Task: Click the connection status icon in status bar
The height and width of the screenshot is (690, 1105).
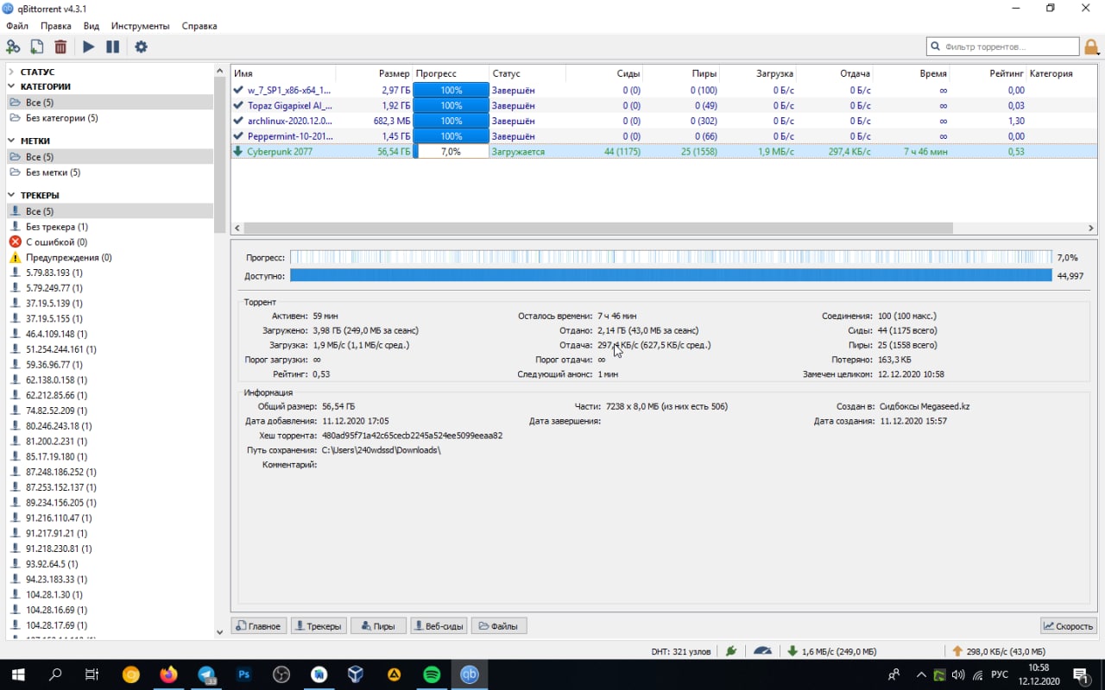Action: click(x=731, y=651)
